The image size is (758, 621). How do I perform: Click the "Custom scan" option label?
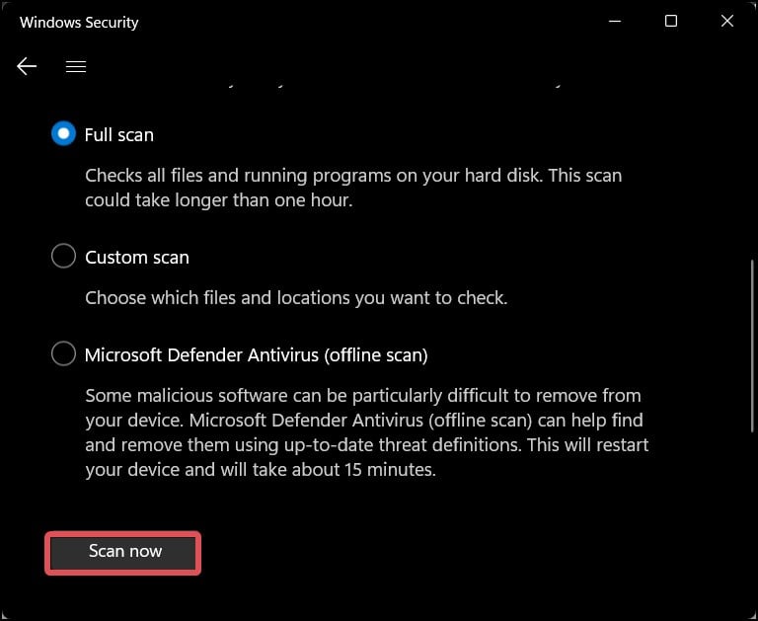[137, 257]
